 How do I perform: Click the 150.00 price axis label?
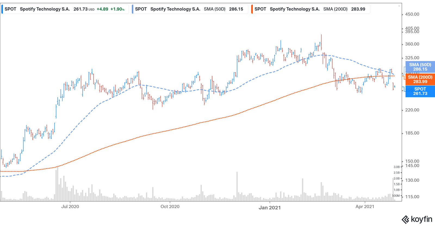coord(412,161)
